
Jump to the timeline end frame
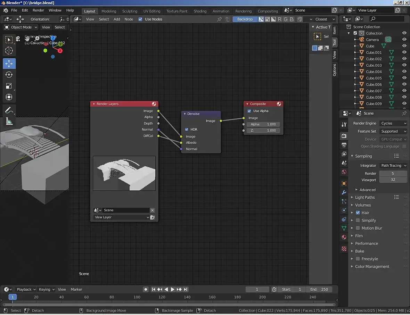(x=186, y=289)
